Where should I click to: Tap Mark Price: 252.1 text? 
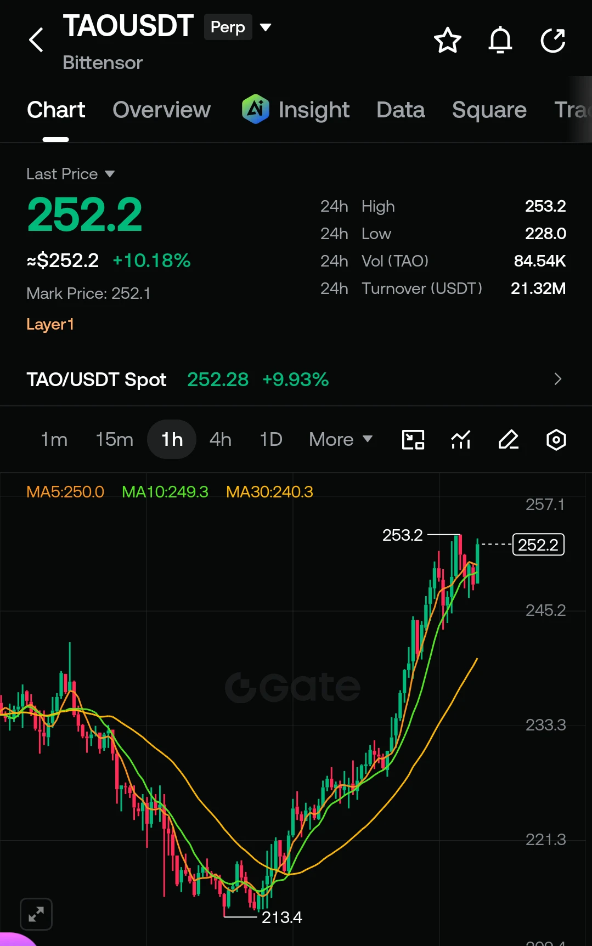[88, 293]
